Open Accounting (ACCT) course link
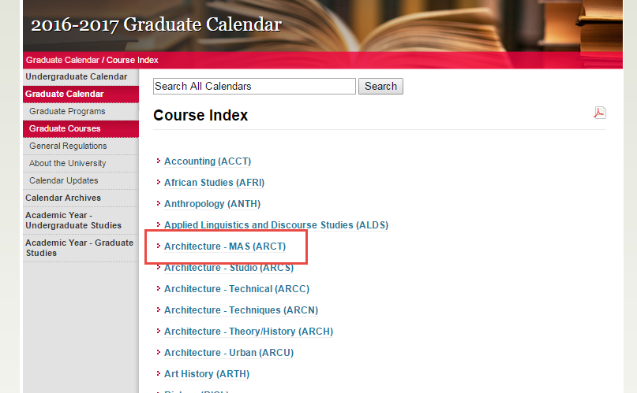The image size is (637, 393). click(x=207, y=161)
